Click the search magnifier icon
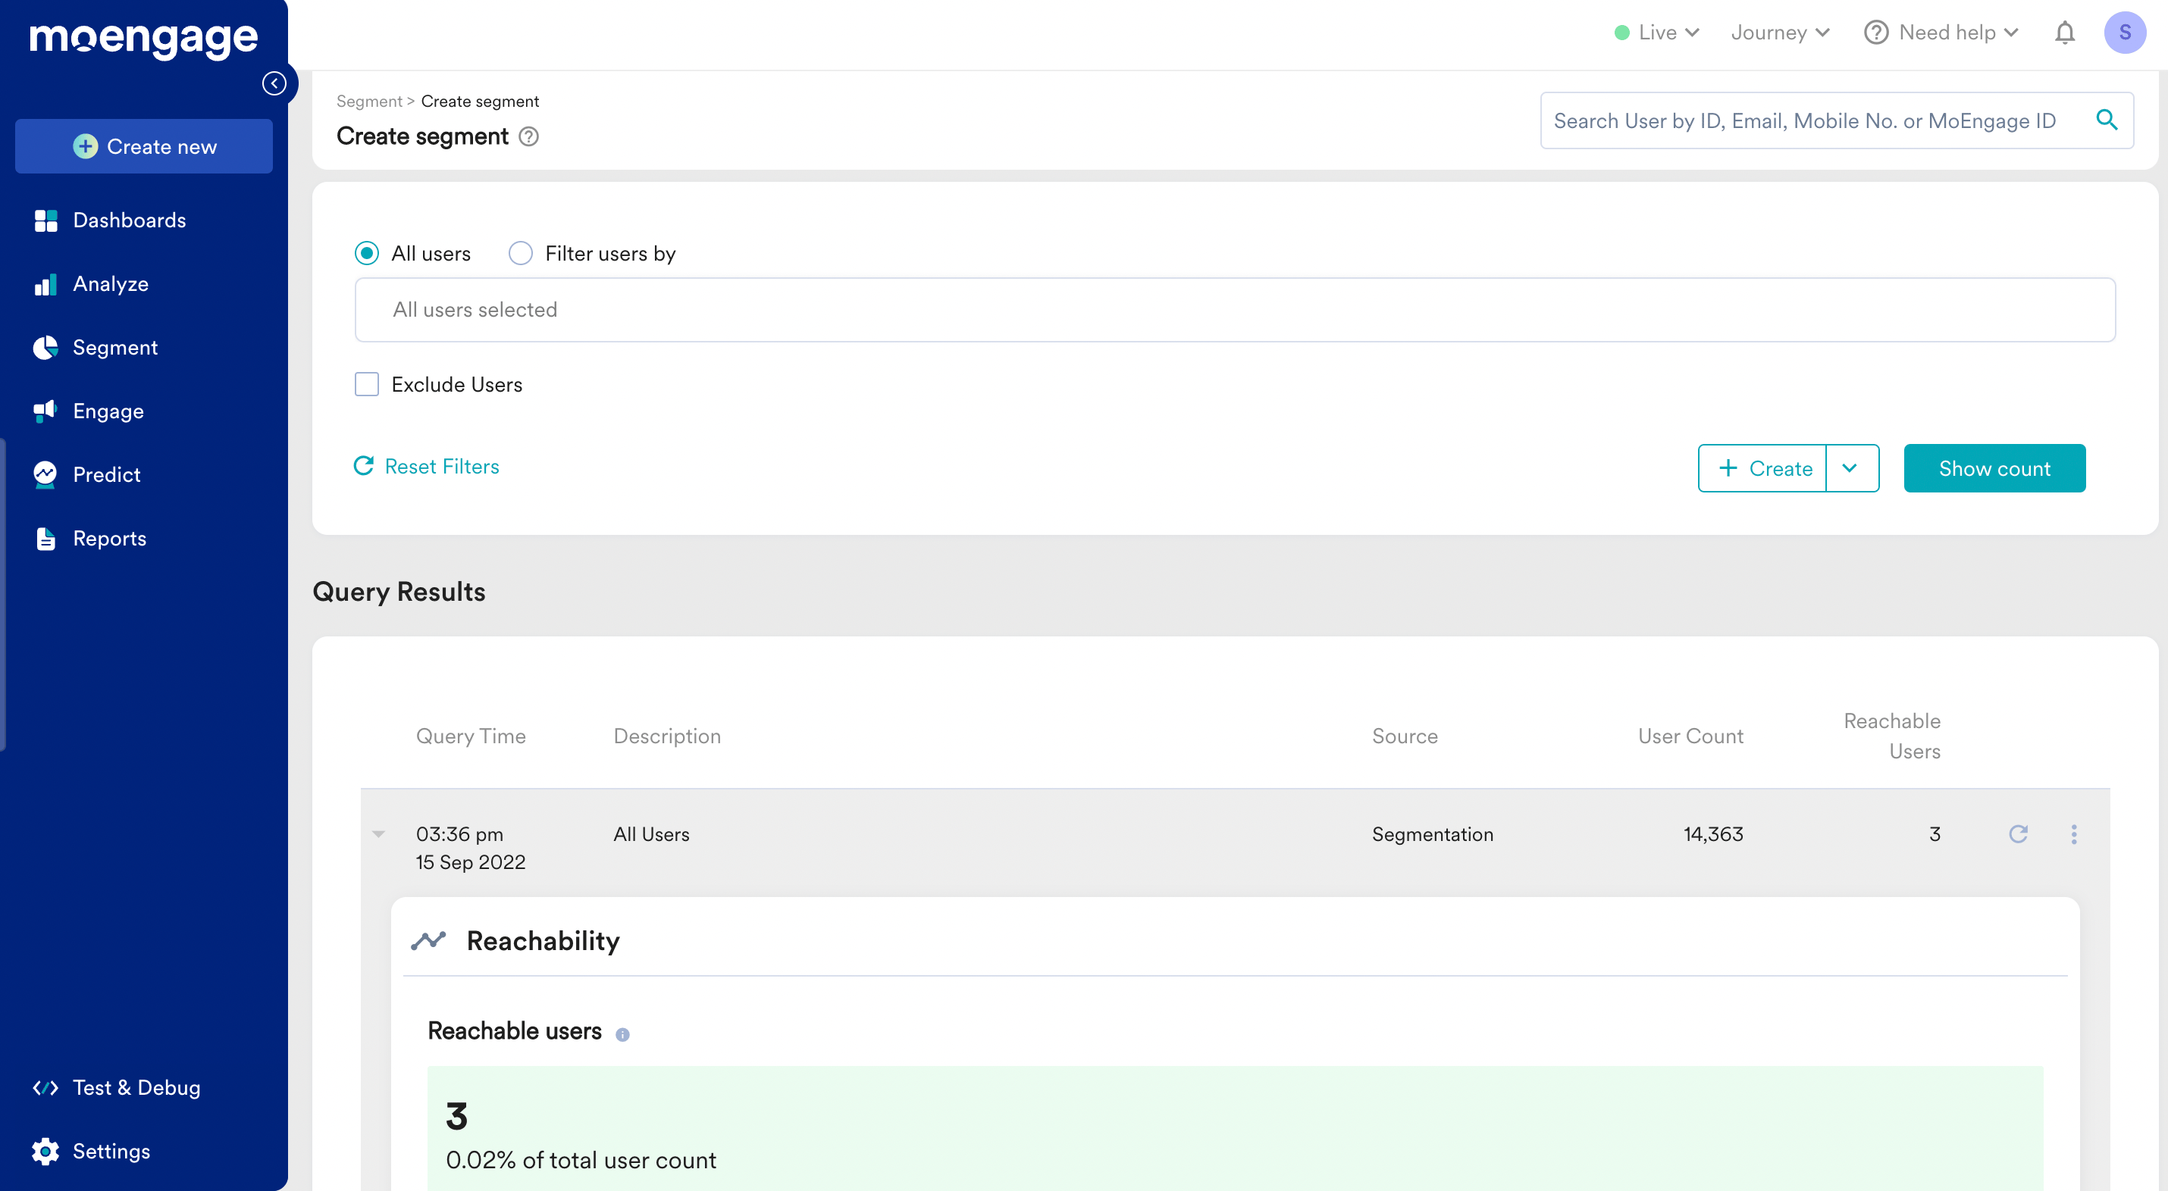Image resolution: width=2168 pixels, height=1191 pixels. (x=2107, y=120)
